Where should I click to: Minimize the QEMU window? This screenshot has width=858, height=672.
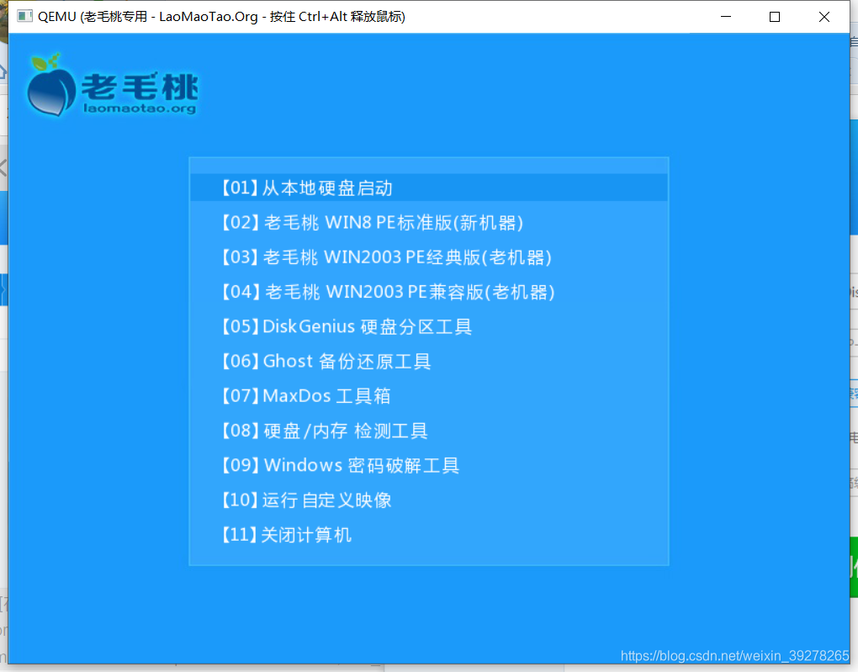coord(726,17)
